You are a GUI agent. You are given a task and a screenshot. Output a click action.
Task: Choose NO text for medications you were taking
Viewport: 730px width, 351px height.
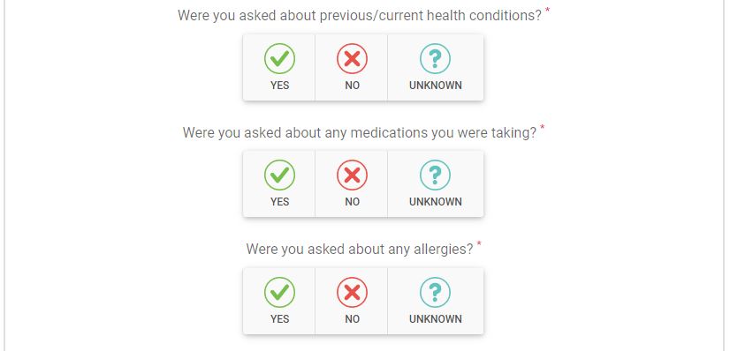(x=352, y=202)
